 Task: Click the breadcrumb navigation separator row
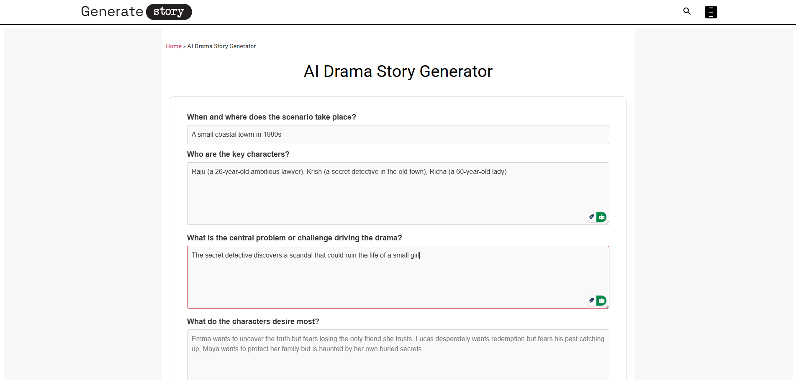(x=184, y=46)
